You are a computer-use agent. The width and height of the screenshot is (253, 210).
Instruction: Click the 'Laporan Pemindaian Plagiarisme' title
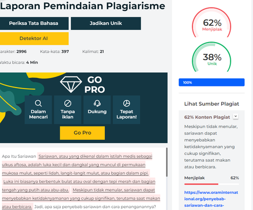point(82,6)
